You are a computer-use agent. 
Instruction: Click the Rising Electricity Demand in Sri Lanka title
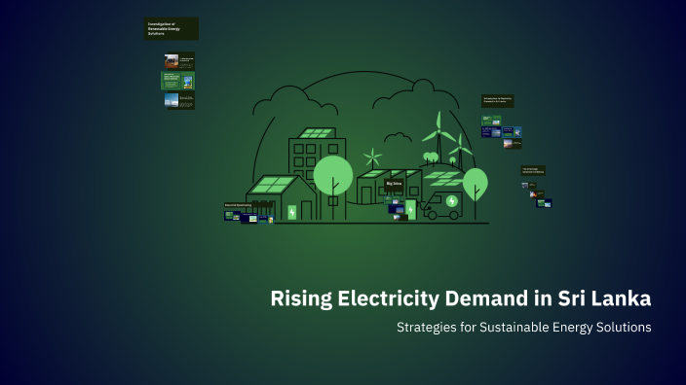click(x=461, y=298)
